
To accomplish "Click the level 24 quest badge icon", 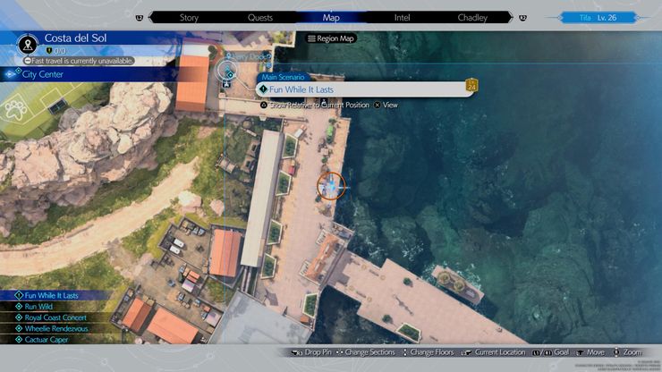I will pyautogui.click(x=471, y=85).
